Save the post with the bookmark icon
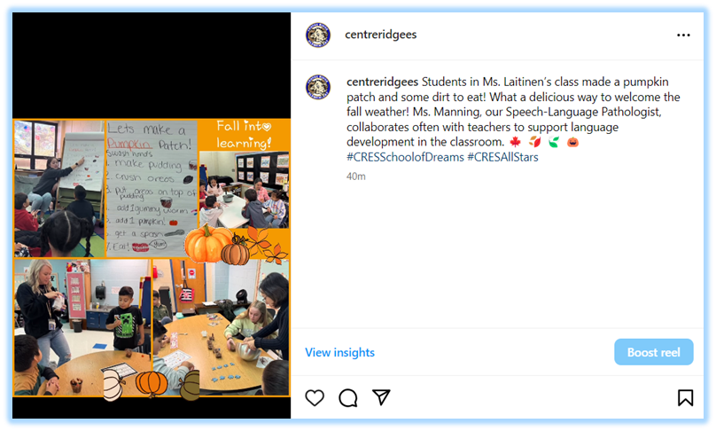716x431 pixels. coord(685,397)
